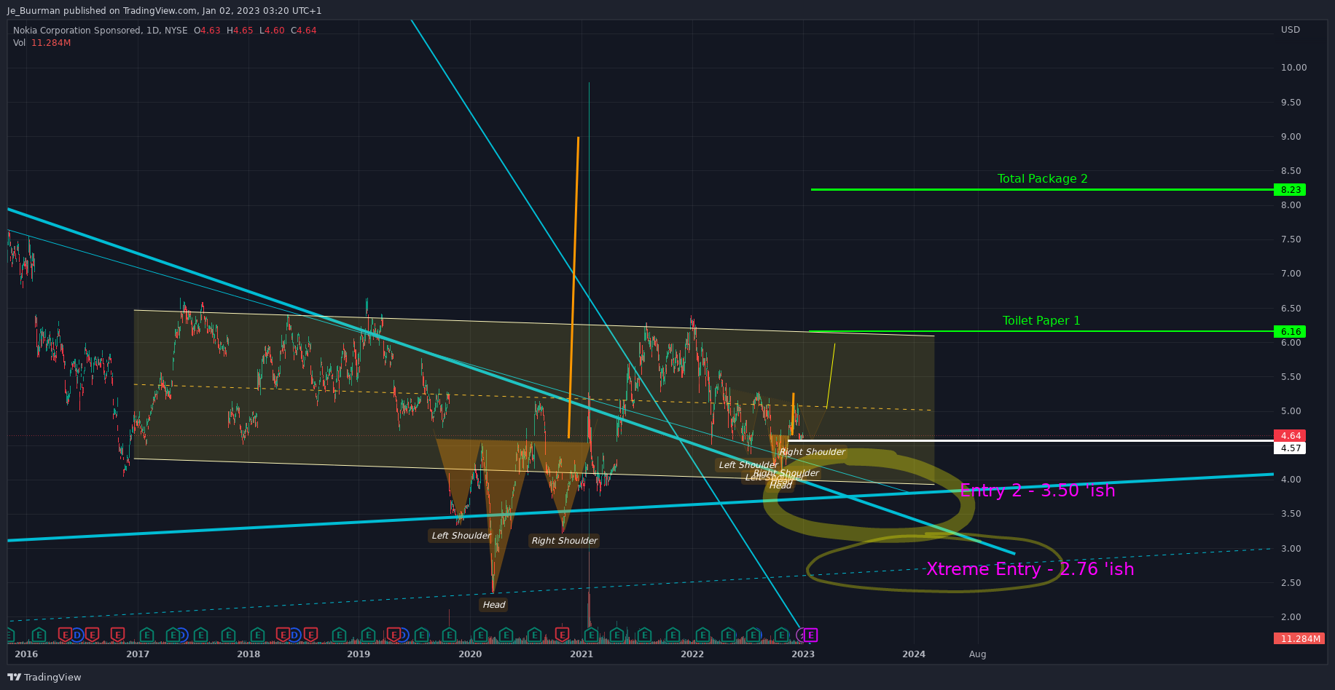
Task: Click the 'Aug' label on the time axis
Action: pyautogui.click(x=977, y=654)
